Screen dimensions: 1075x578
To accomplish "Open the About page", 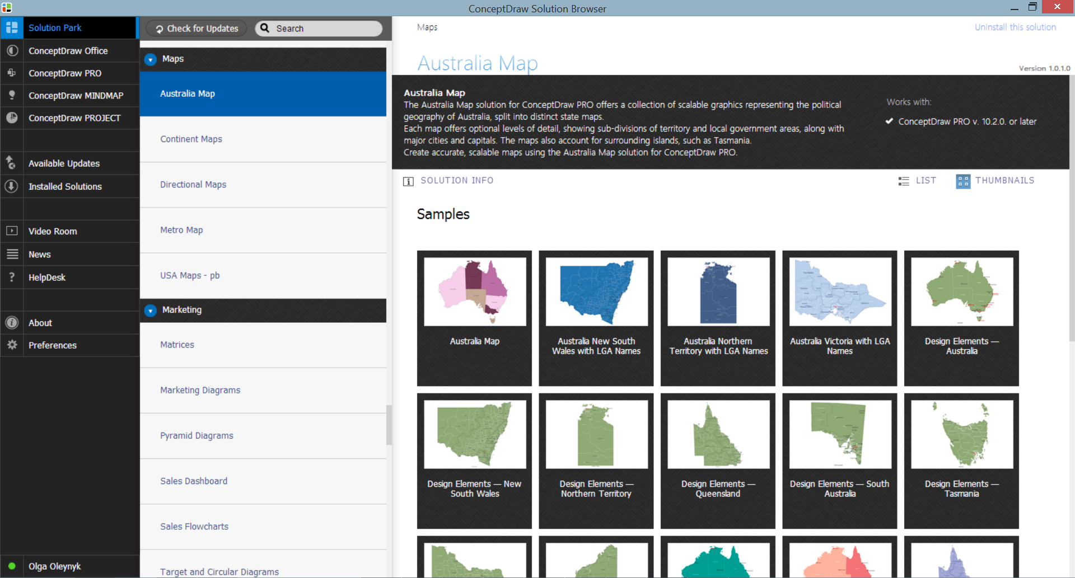I will pyautogui.click(x=70, y=323).
